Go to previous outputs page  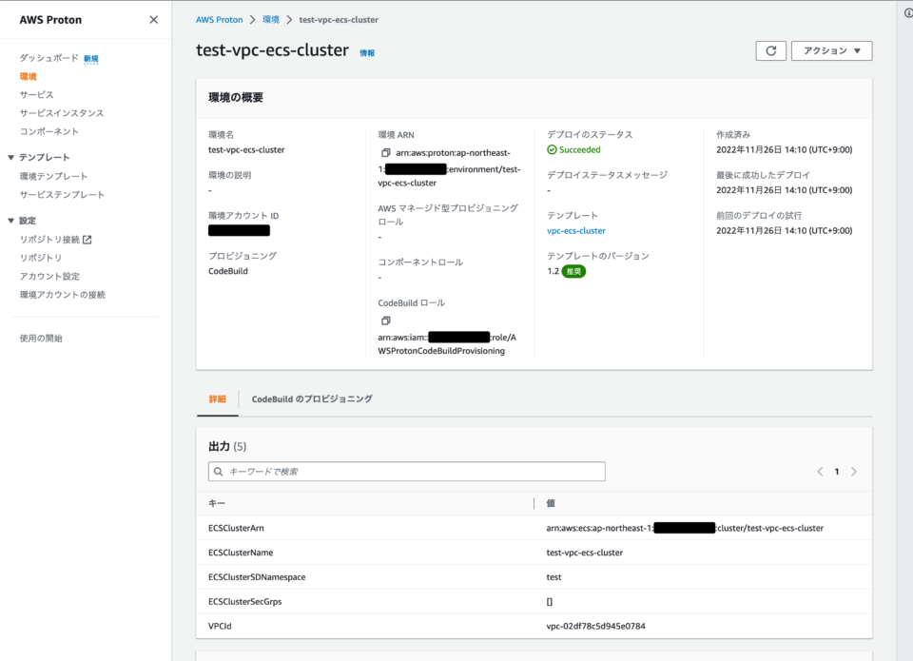819,471
